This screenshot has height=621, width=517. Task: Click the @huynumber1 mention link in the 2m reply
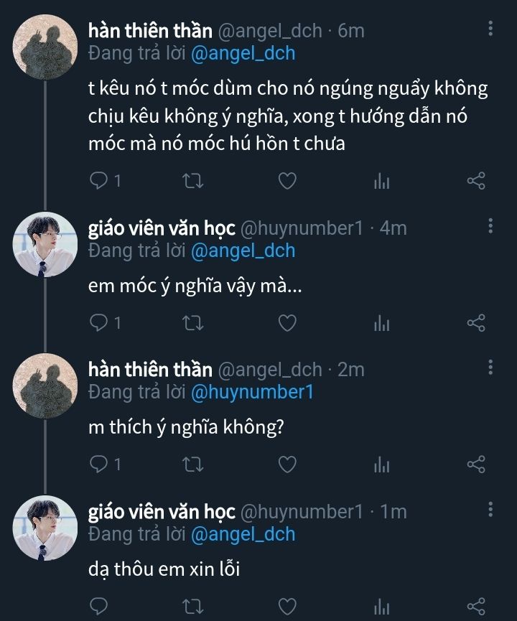coord(251,392)
